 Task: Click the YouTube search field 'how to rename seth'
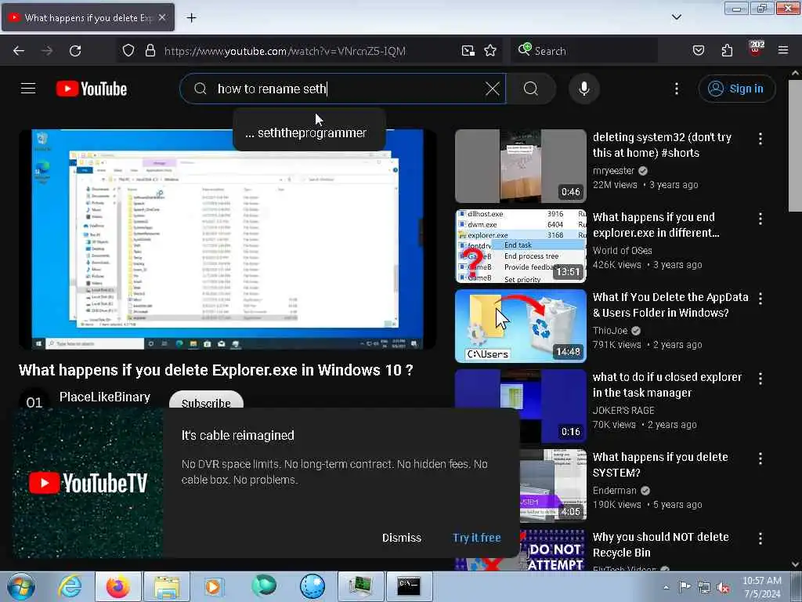pos(343,89)
